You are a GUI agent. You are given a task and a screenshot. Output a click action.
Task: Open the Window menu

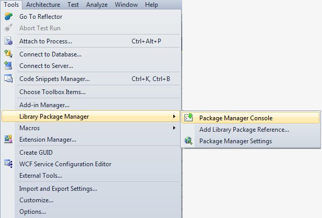click(127, 5)
